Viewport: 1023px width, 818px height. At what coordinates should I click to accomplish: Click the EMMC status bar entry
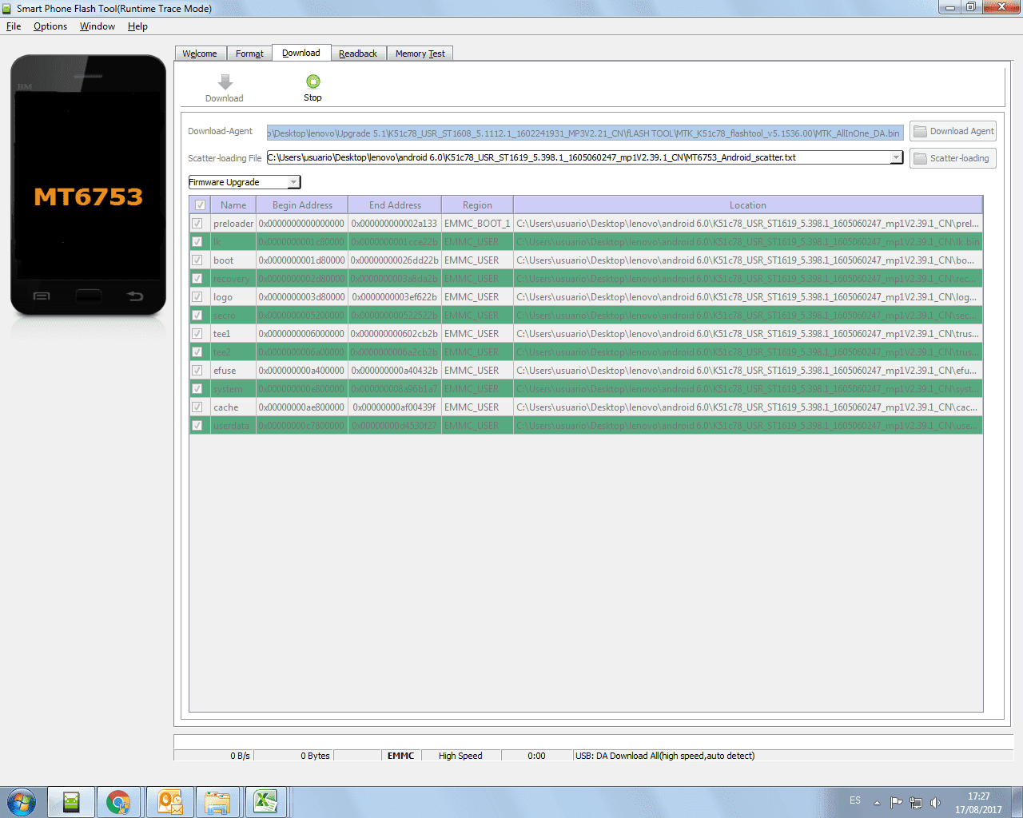(x=401, y=756)
